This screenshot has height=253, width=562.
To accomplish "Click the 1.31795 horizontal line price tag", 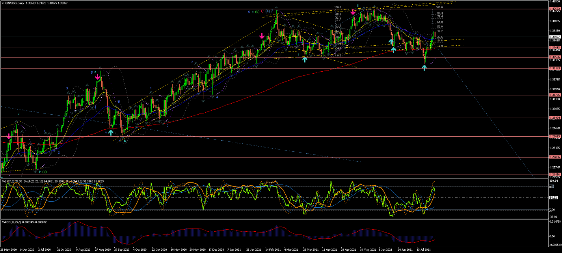I will click(x=555, y=95).
